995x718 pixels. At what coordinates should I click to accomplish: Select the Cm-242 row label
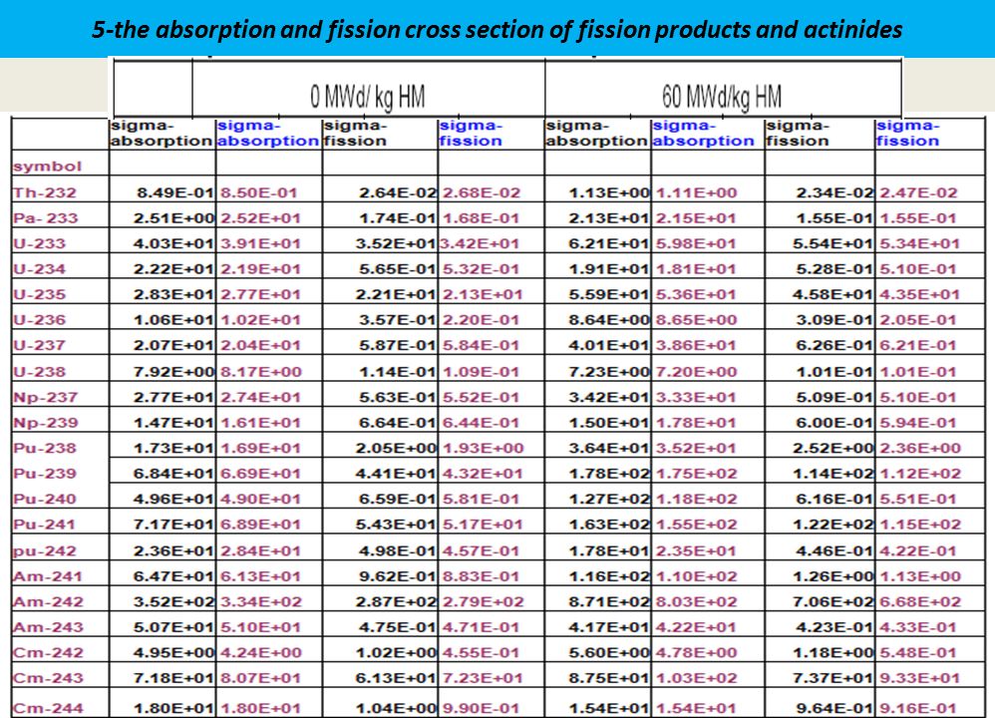pyautogui.click(x=48, y=652)
